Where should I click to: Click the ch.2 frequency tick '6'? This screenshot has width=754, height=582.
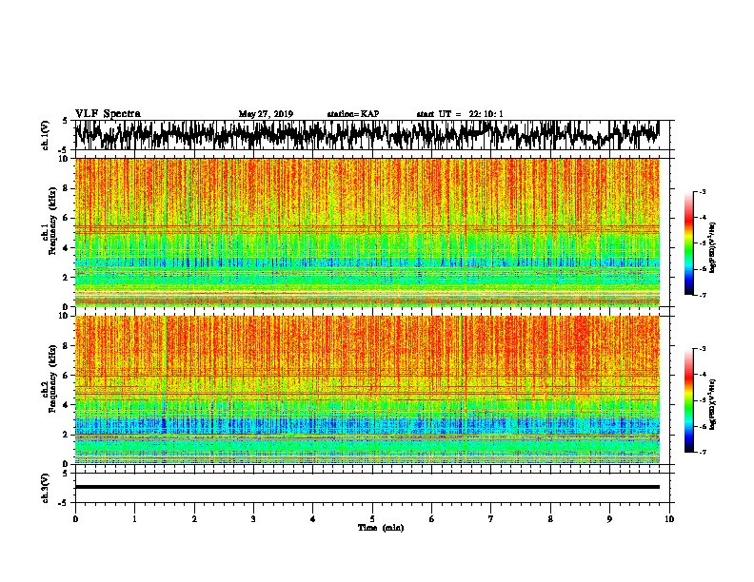[68, 375]
